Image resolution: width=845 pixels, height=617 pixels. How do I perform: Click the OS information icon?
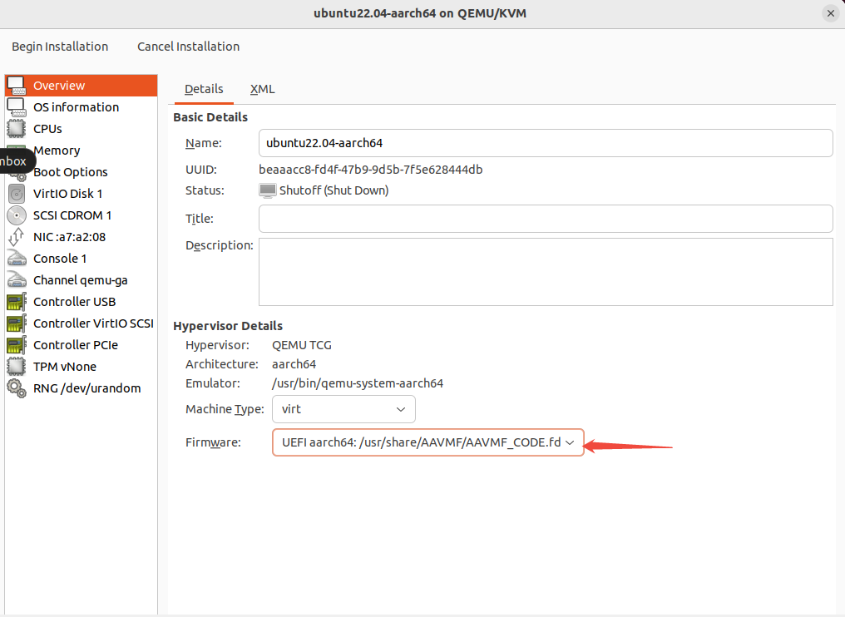tap(17, 106)
